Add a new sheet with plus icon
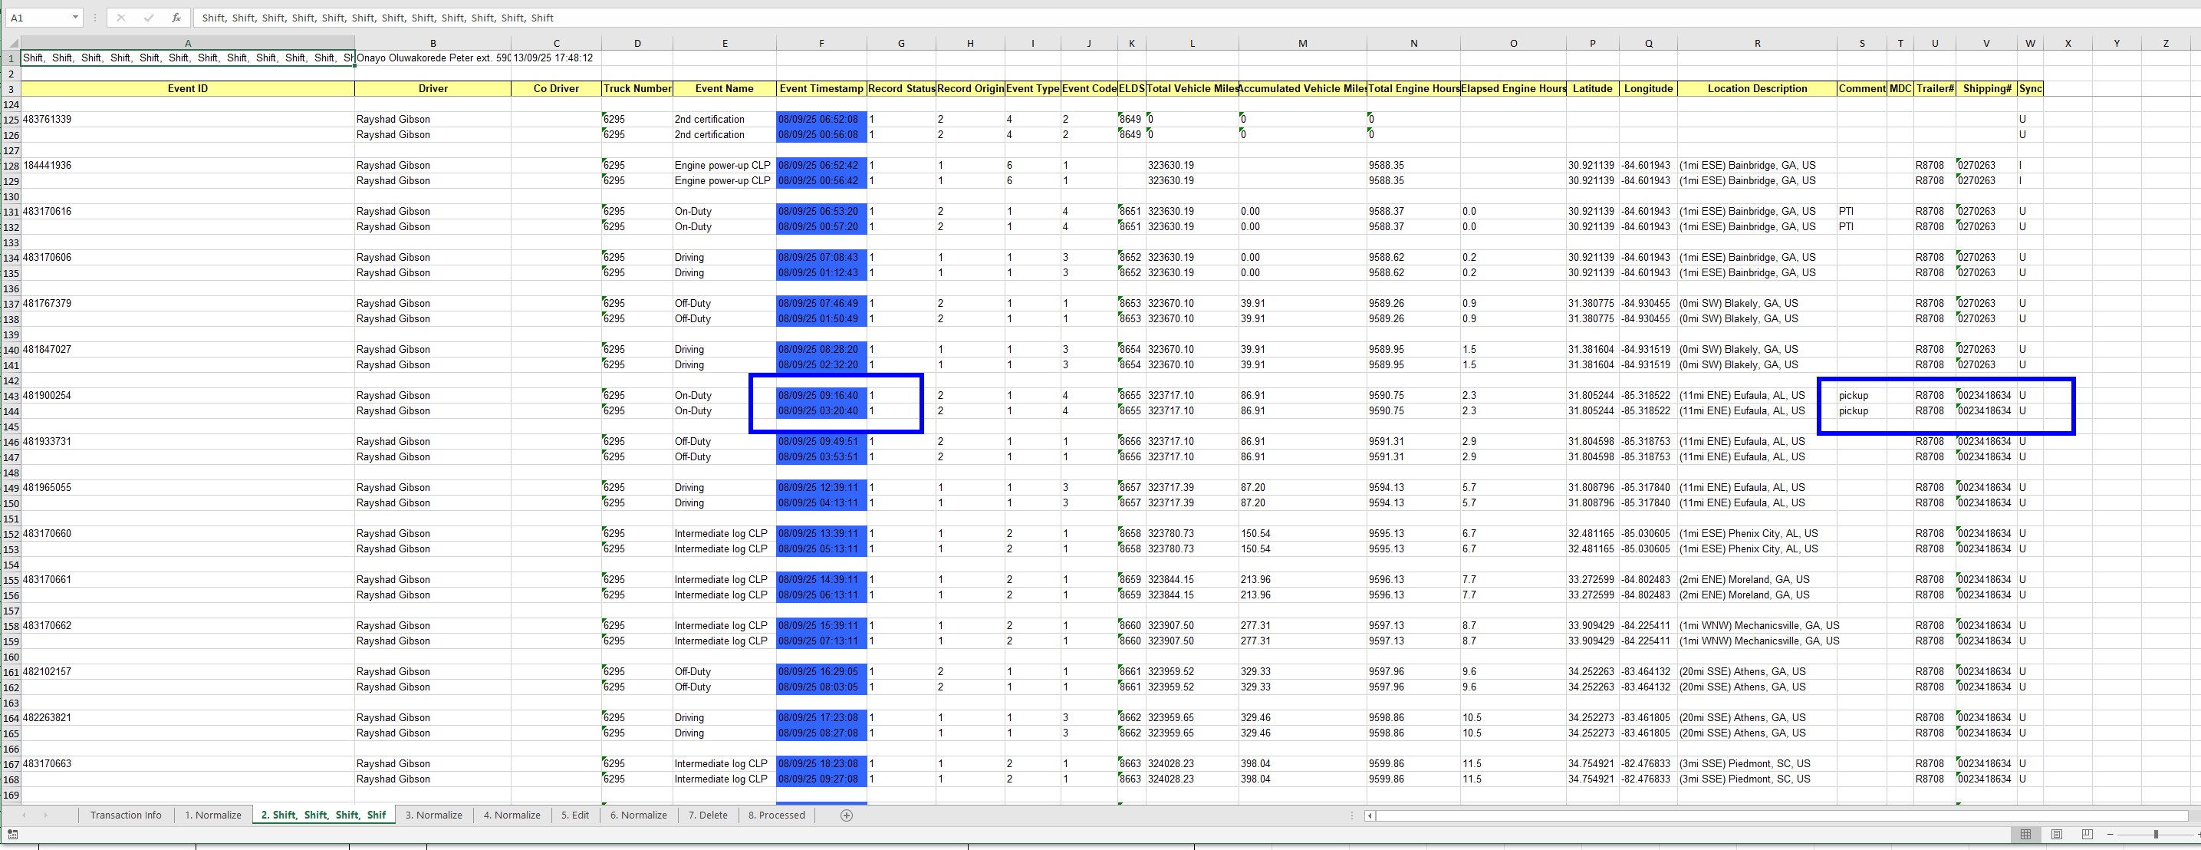2201x850 pixels. (846, 815)
